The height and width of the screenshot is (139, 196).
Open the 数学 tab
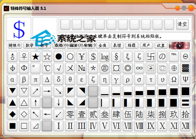[x=29, y=45]
